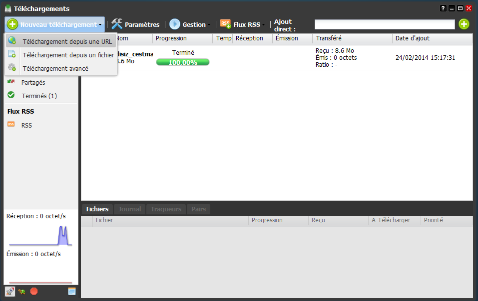Click the date 24/02/2014 15:17:31
Screen dimensions: 478x301
tap(425, 57)
